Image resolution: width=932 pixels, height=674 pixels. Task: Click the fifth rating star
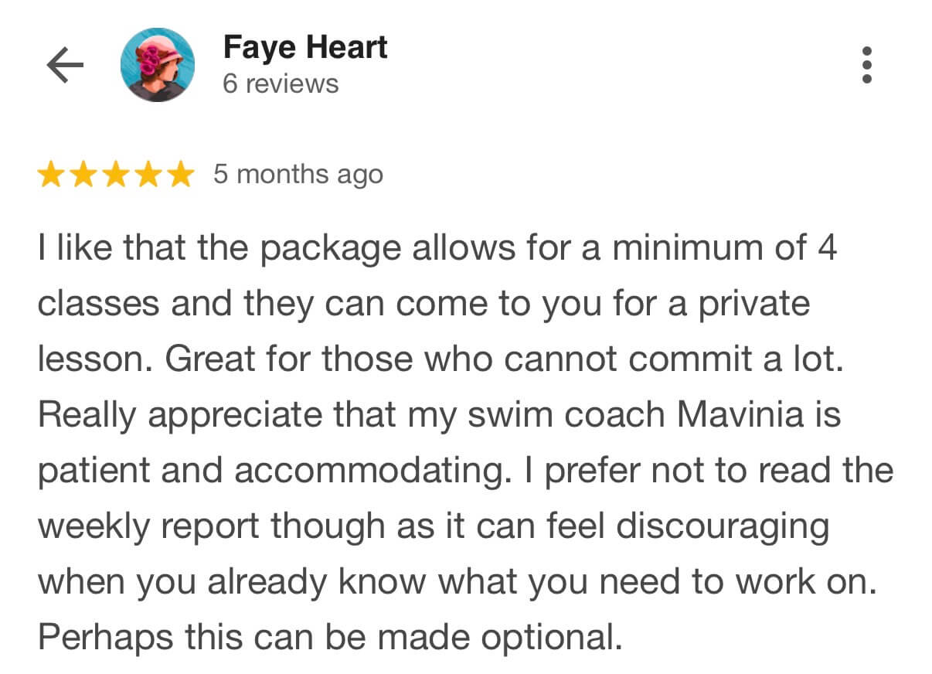pos(179,175)
